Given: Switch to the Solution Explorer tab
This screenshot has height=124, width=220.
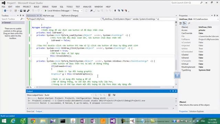Looking at the screenshot, I should (196, 111).
